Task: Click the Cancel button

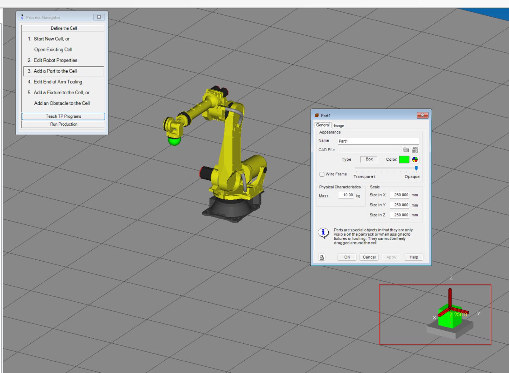Action: [x=369, y=257]
